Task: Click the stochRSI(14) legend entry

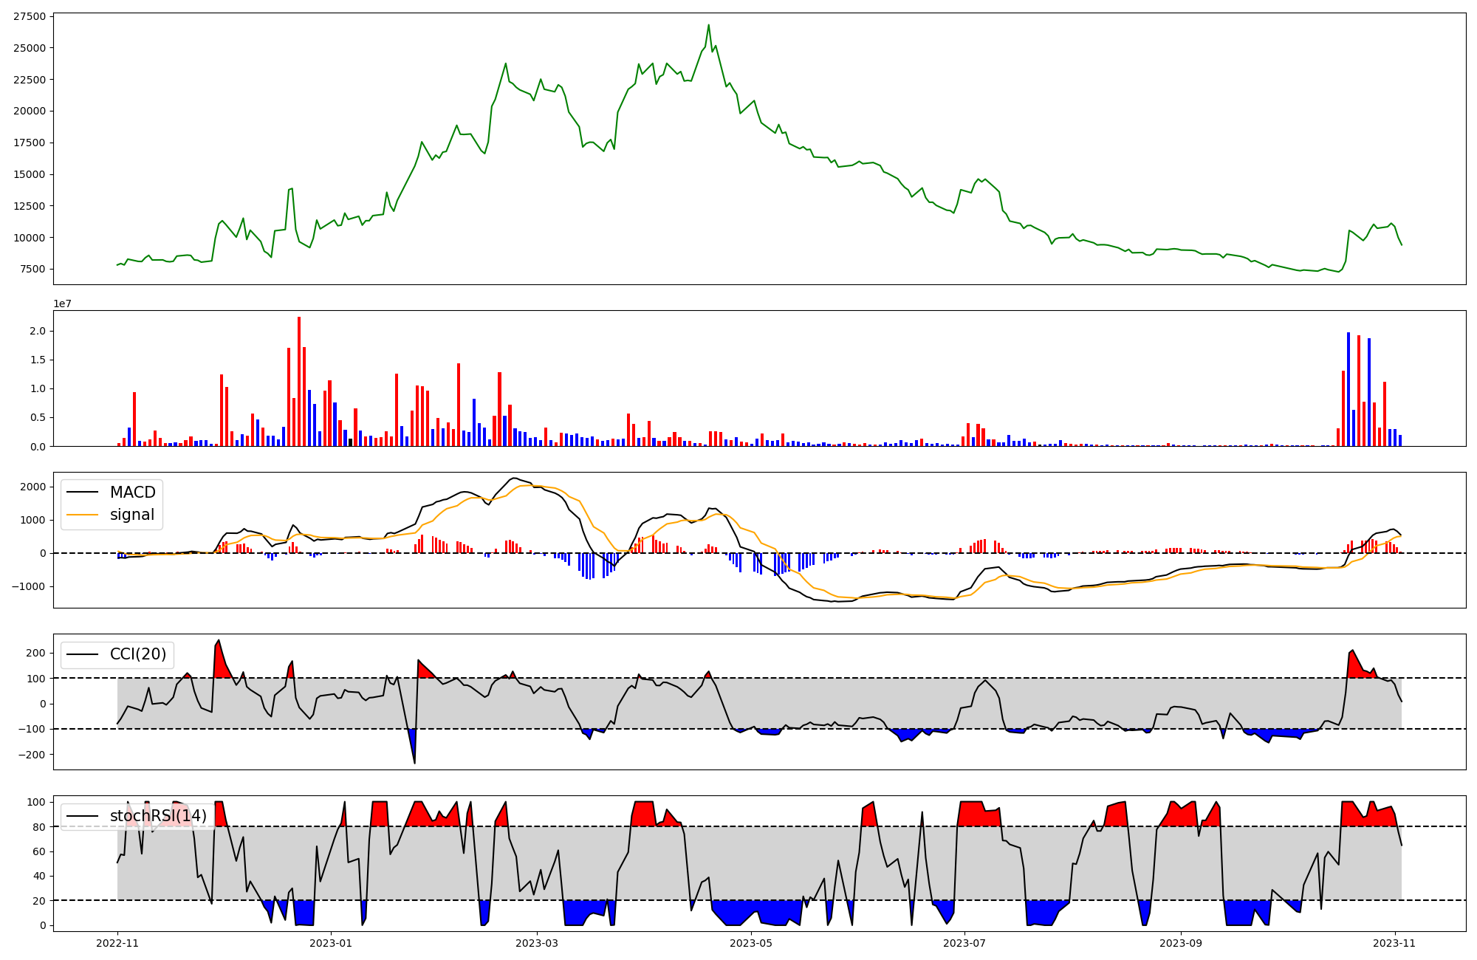Action: pyautogui.click(x=158, y=816)
